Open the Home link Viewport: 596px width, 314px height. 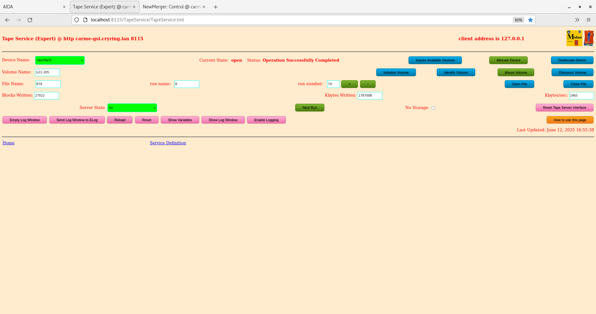8,143
